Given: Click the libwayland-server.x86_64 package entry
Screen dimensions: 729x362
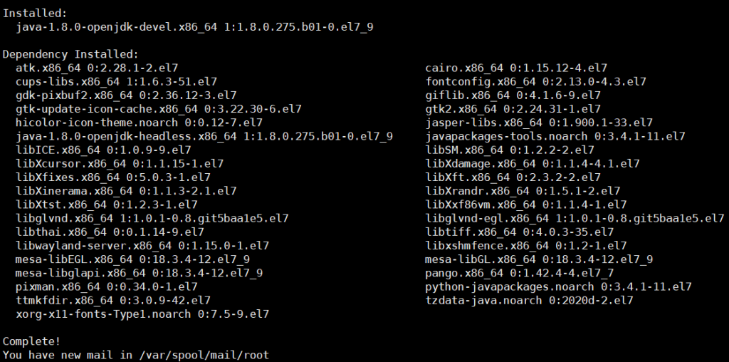Looking at the screenshot, I should [x=142, y=245].
